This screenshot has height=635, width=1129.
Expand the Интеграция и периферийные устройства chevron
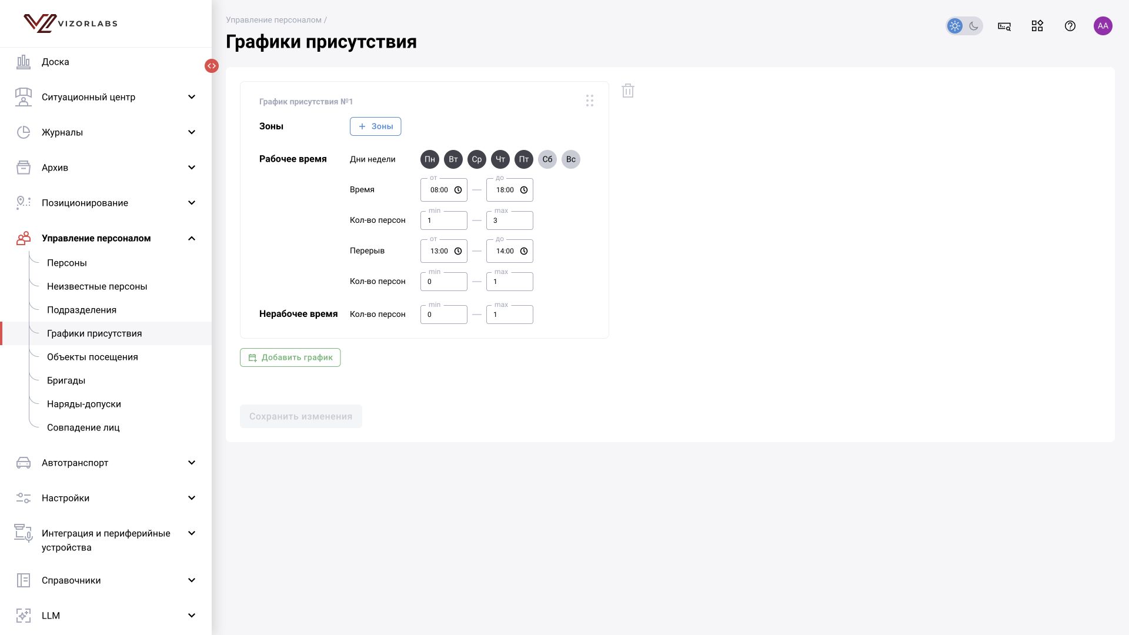tap(192, 533)
